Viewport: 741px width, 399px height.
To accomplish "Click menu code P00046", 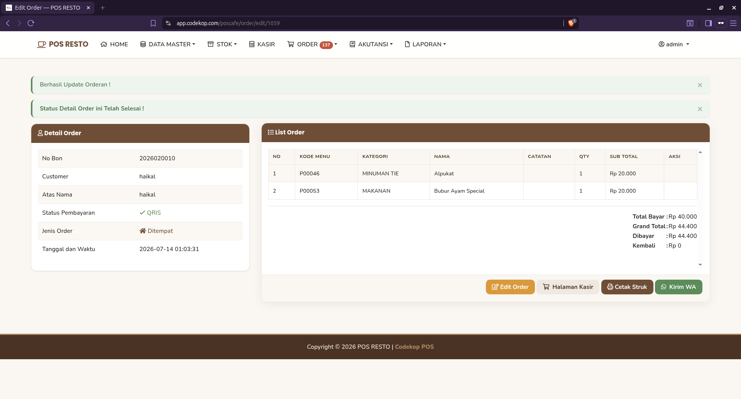I will click(310, 173).
